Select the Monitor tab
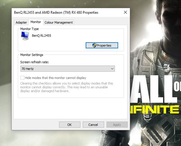This screenshot has width=181, height=146. [36, 22]
